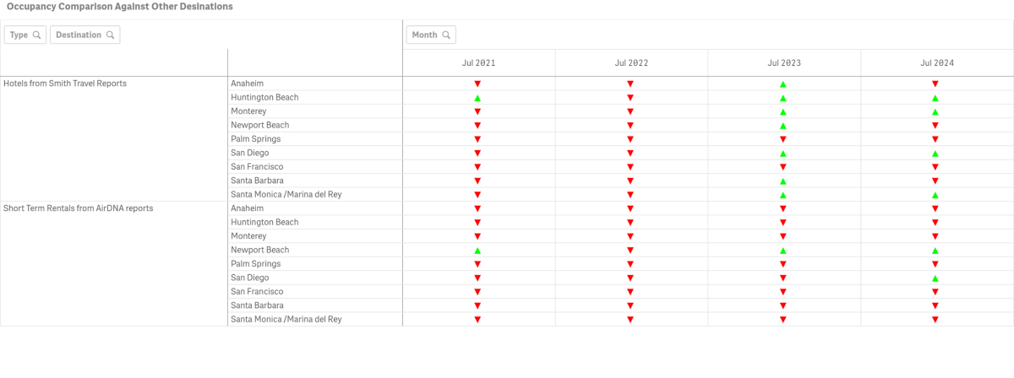Click the Jul 2024 column header
This screenshot has height=378, width=1014.
click(937, 63)
